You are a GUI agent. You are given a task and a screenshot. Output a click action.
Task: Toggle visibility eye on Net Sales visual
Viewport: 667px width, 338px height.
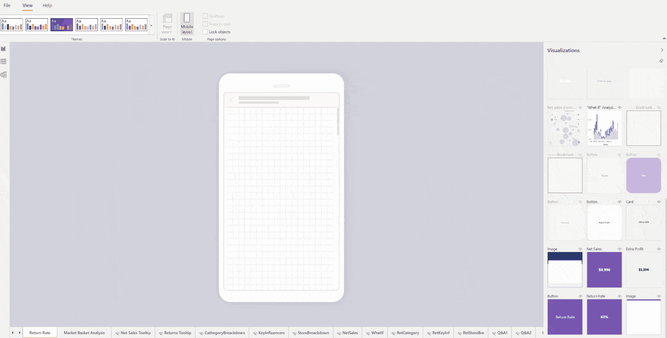[x=619, y=249]
